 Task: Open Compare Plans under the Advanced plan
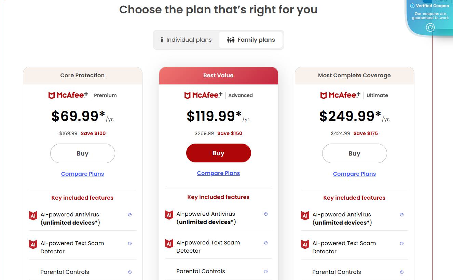tap(218, 173)
